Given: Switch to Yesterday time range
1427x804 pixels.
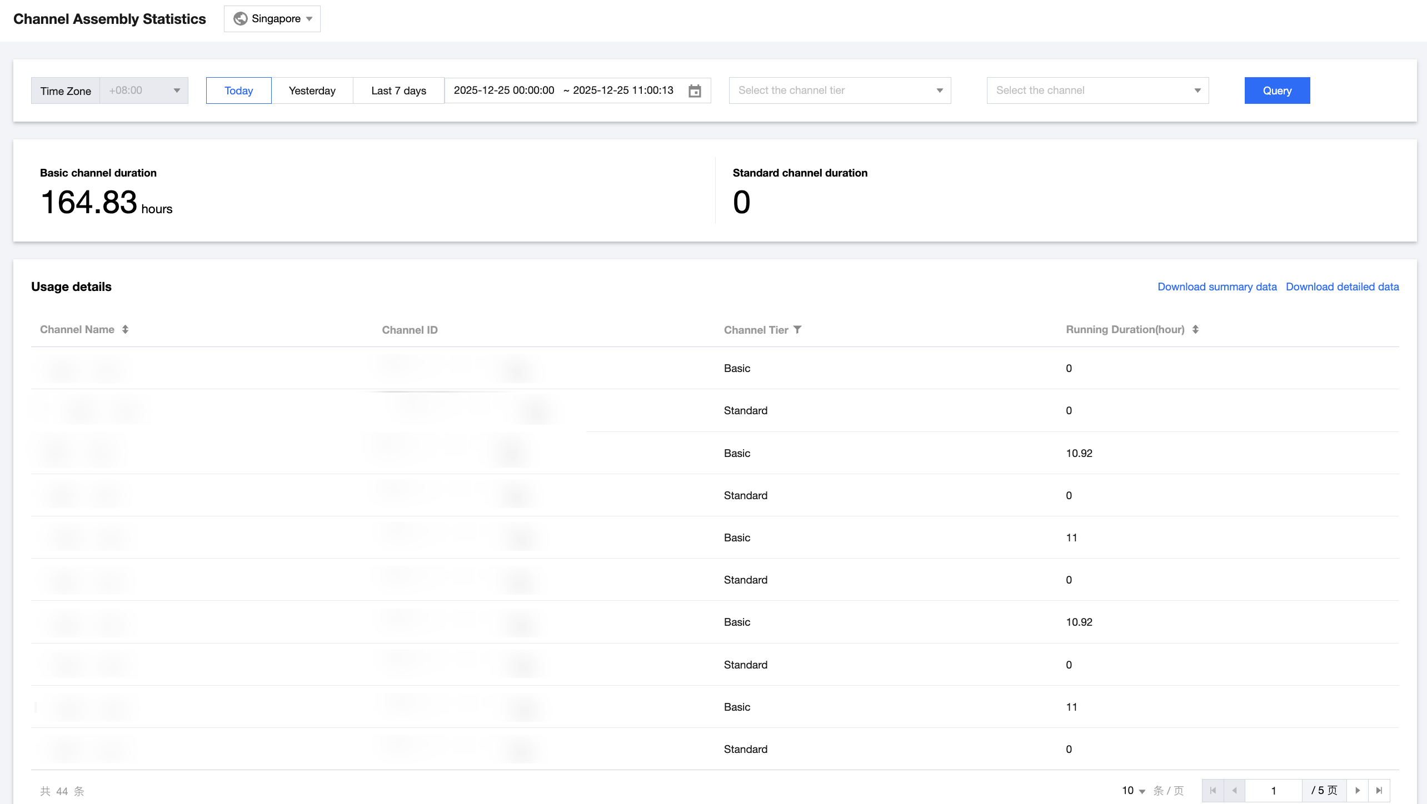Looking at the screenshot, I should [312, 91].
